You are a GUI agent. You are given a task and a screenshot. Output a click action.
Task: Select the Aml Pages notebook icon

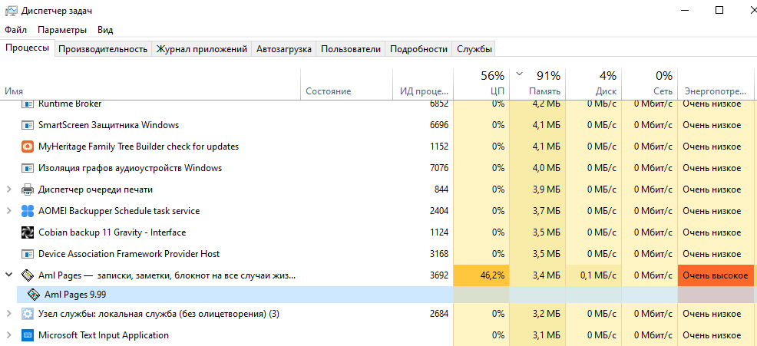(28, 275)
